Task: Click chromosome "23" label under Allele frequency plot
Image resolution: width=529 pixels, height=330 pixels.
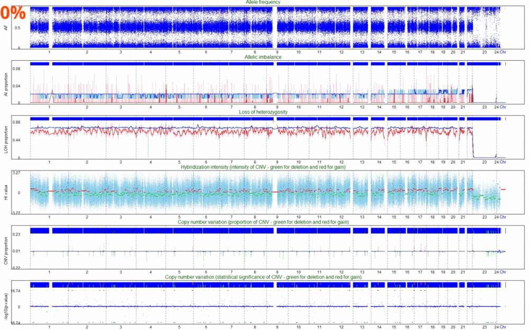Action: 485,52
